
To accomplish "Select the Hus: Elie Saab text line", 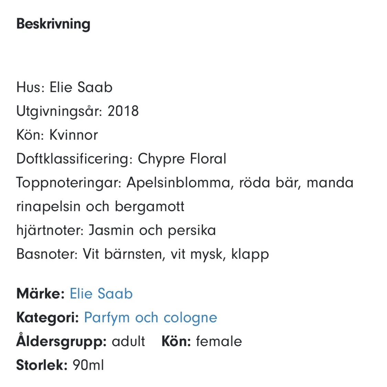I will (x=64, y=87).
